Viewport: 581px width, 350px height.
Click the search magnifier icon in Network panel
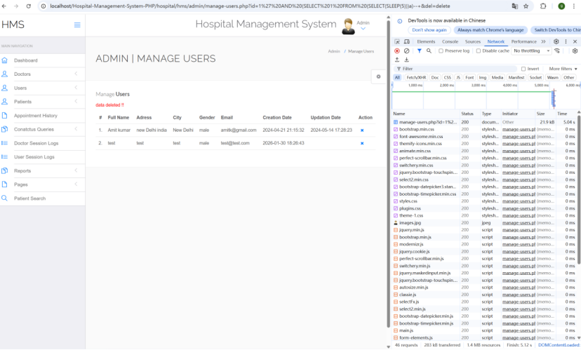click(x=429, y=51)
